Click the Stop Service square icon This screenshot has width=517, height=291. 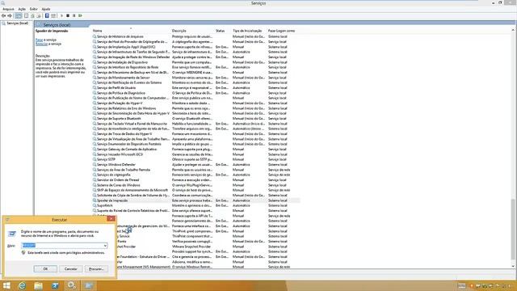point(68,15)
